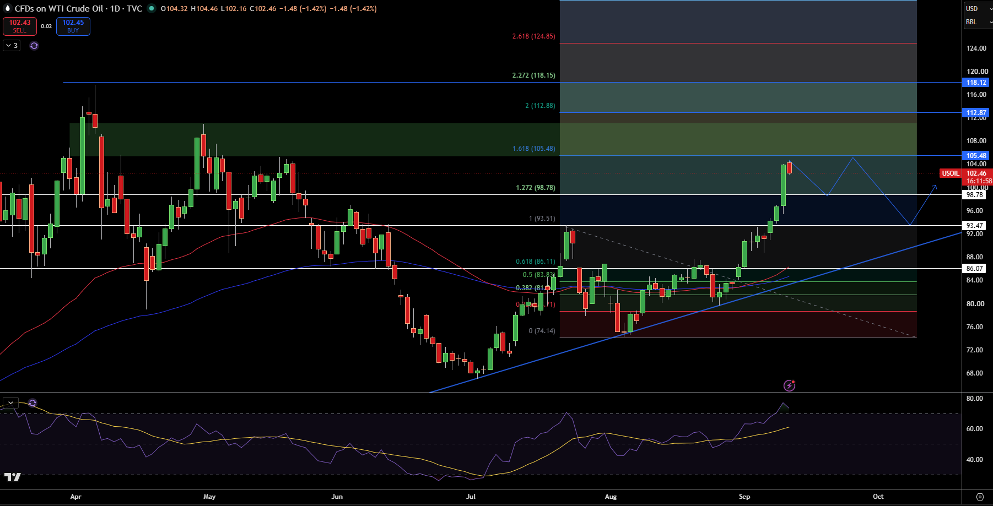Viewport: 993px width, 506px height.
Task: Click the Apr label on time axis
Action: pyautogui.click(x=76, y=497)
